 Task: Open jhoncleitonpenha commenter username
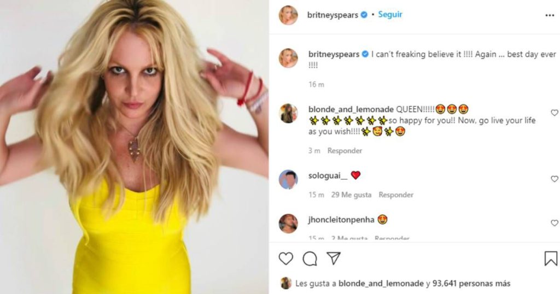(x=341, y=220)
